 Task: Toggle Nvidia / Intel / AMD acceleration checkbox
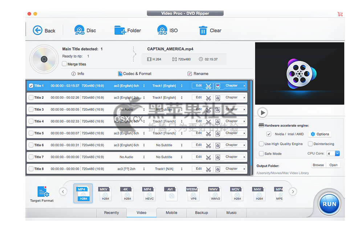pyautogui.click(x=269, y=134)
